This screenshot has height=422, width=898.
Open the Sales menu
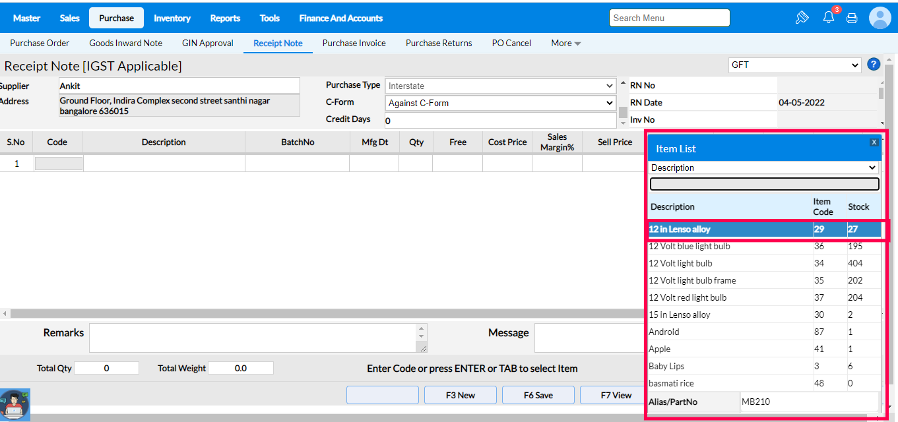69,18
